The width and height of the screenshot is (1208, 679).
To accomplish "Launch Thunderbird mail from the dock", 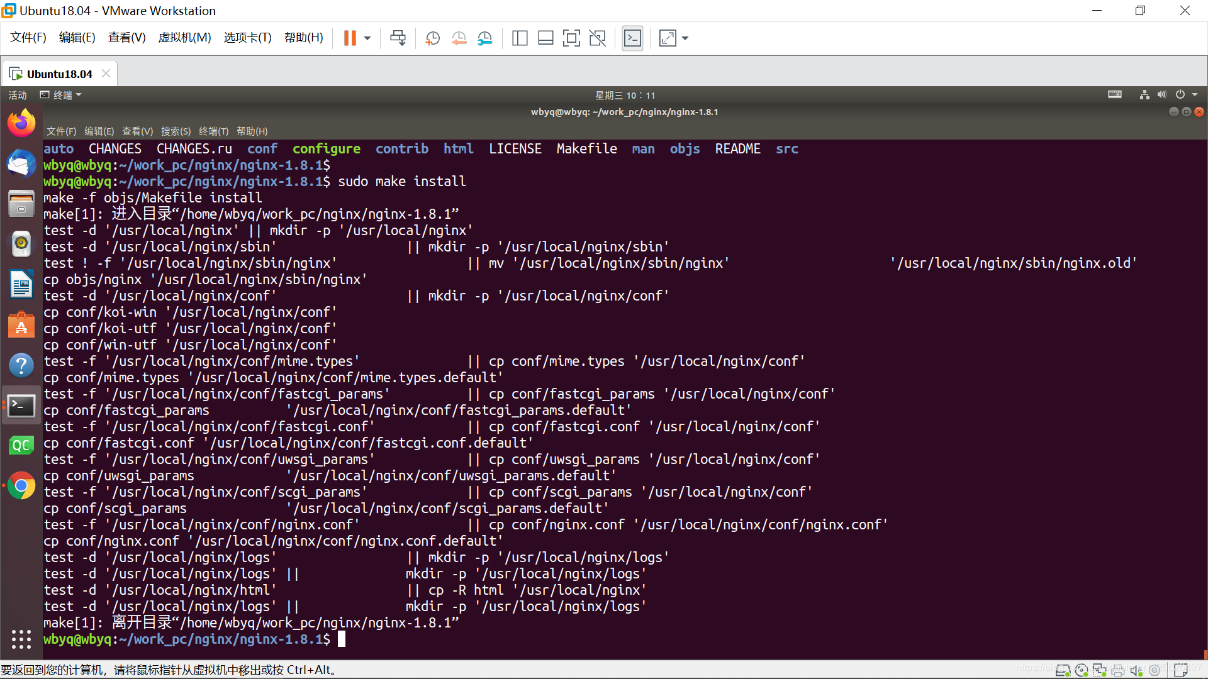I will [21, 164].
